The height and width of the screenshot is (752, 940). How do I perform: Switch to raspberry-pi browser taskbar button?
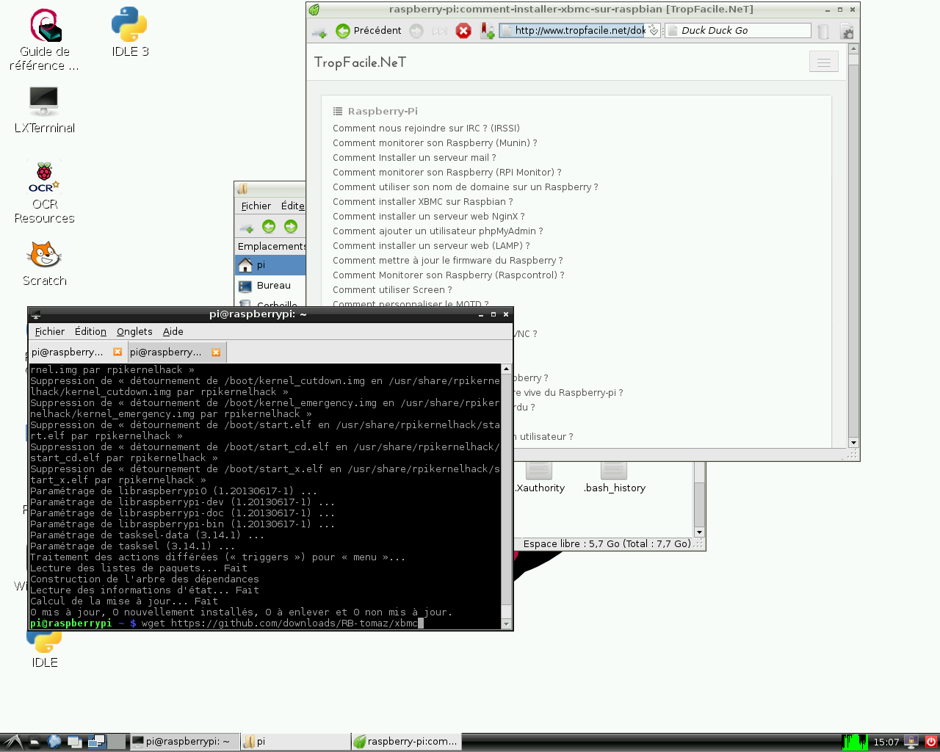coord(406,742)
